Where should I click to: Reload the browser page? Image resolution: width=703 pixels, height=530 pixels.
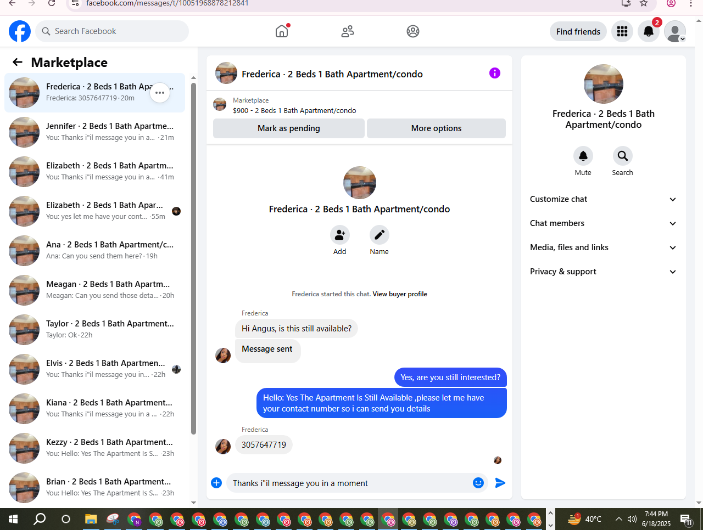coord(52,3)
